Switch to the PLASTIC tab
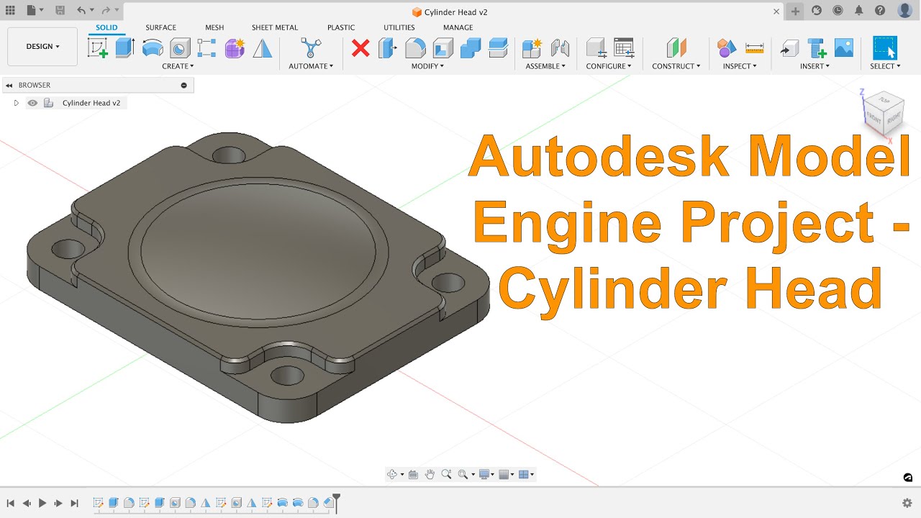 pyautogui.click(x=341, y=27)
